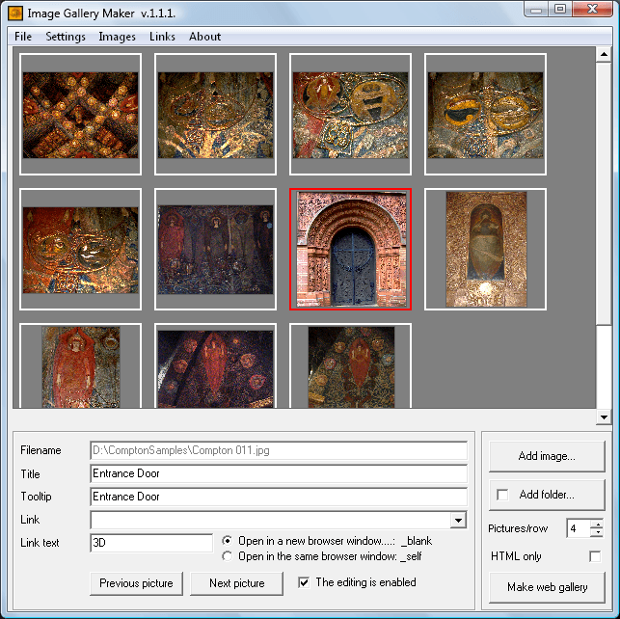Select the second thumbnail in the top row

click(x=215, y=114)
